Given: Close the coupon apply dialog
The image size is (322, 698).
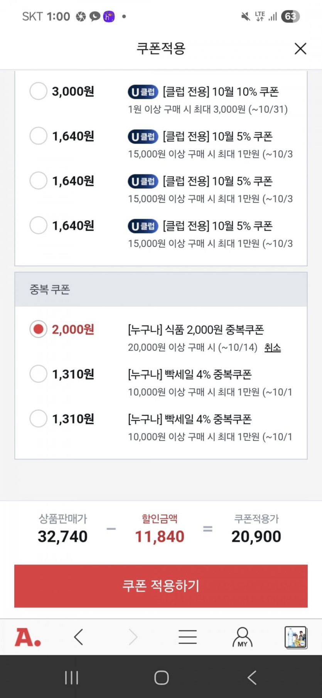Looking at the screenshot, I should point(300,49).
